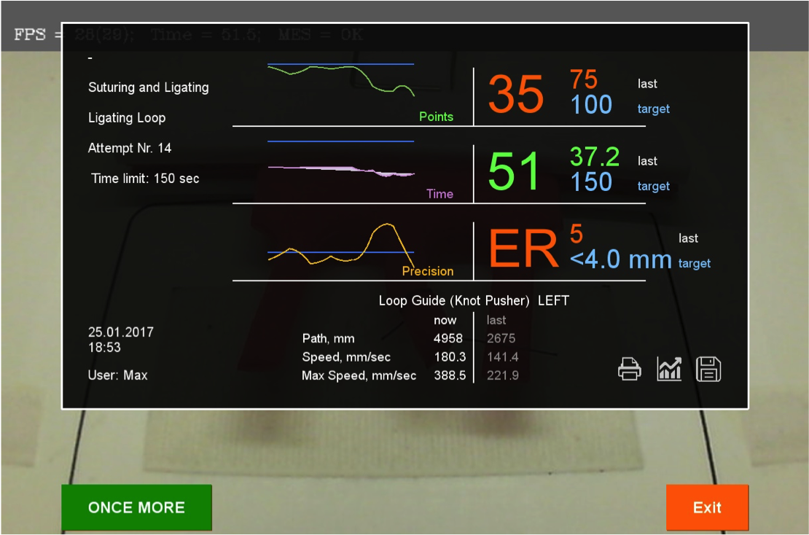
Task: Click the Max Speed now value 388.5
Action: click(450, 375)
